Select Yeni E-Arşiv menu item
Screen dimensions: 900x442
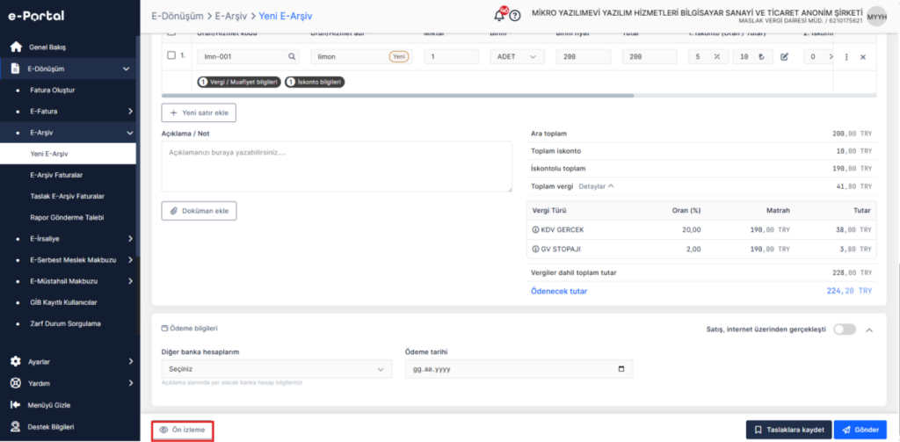point(68,154)
